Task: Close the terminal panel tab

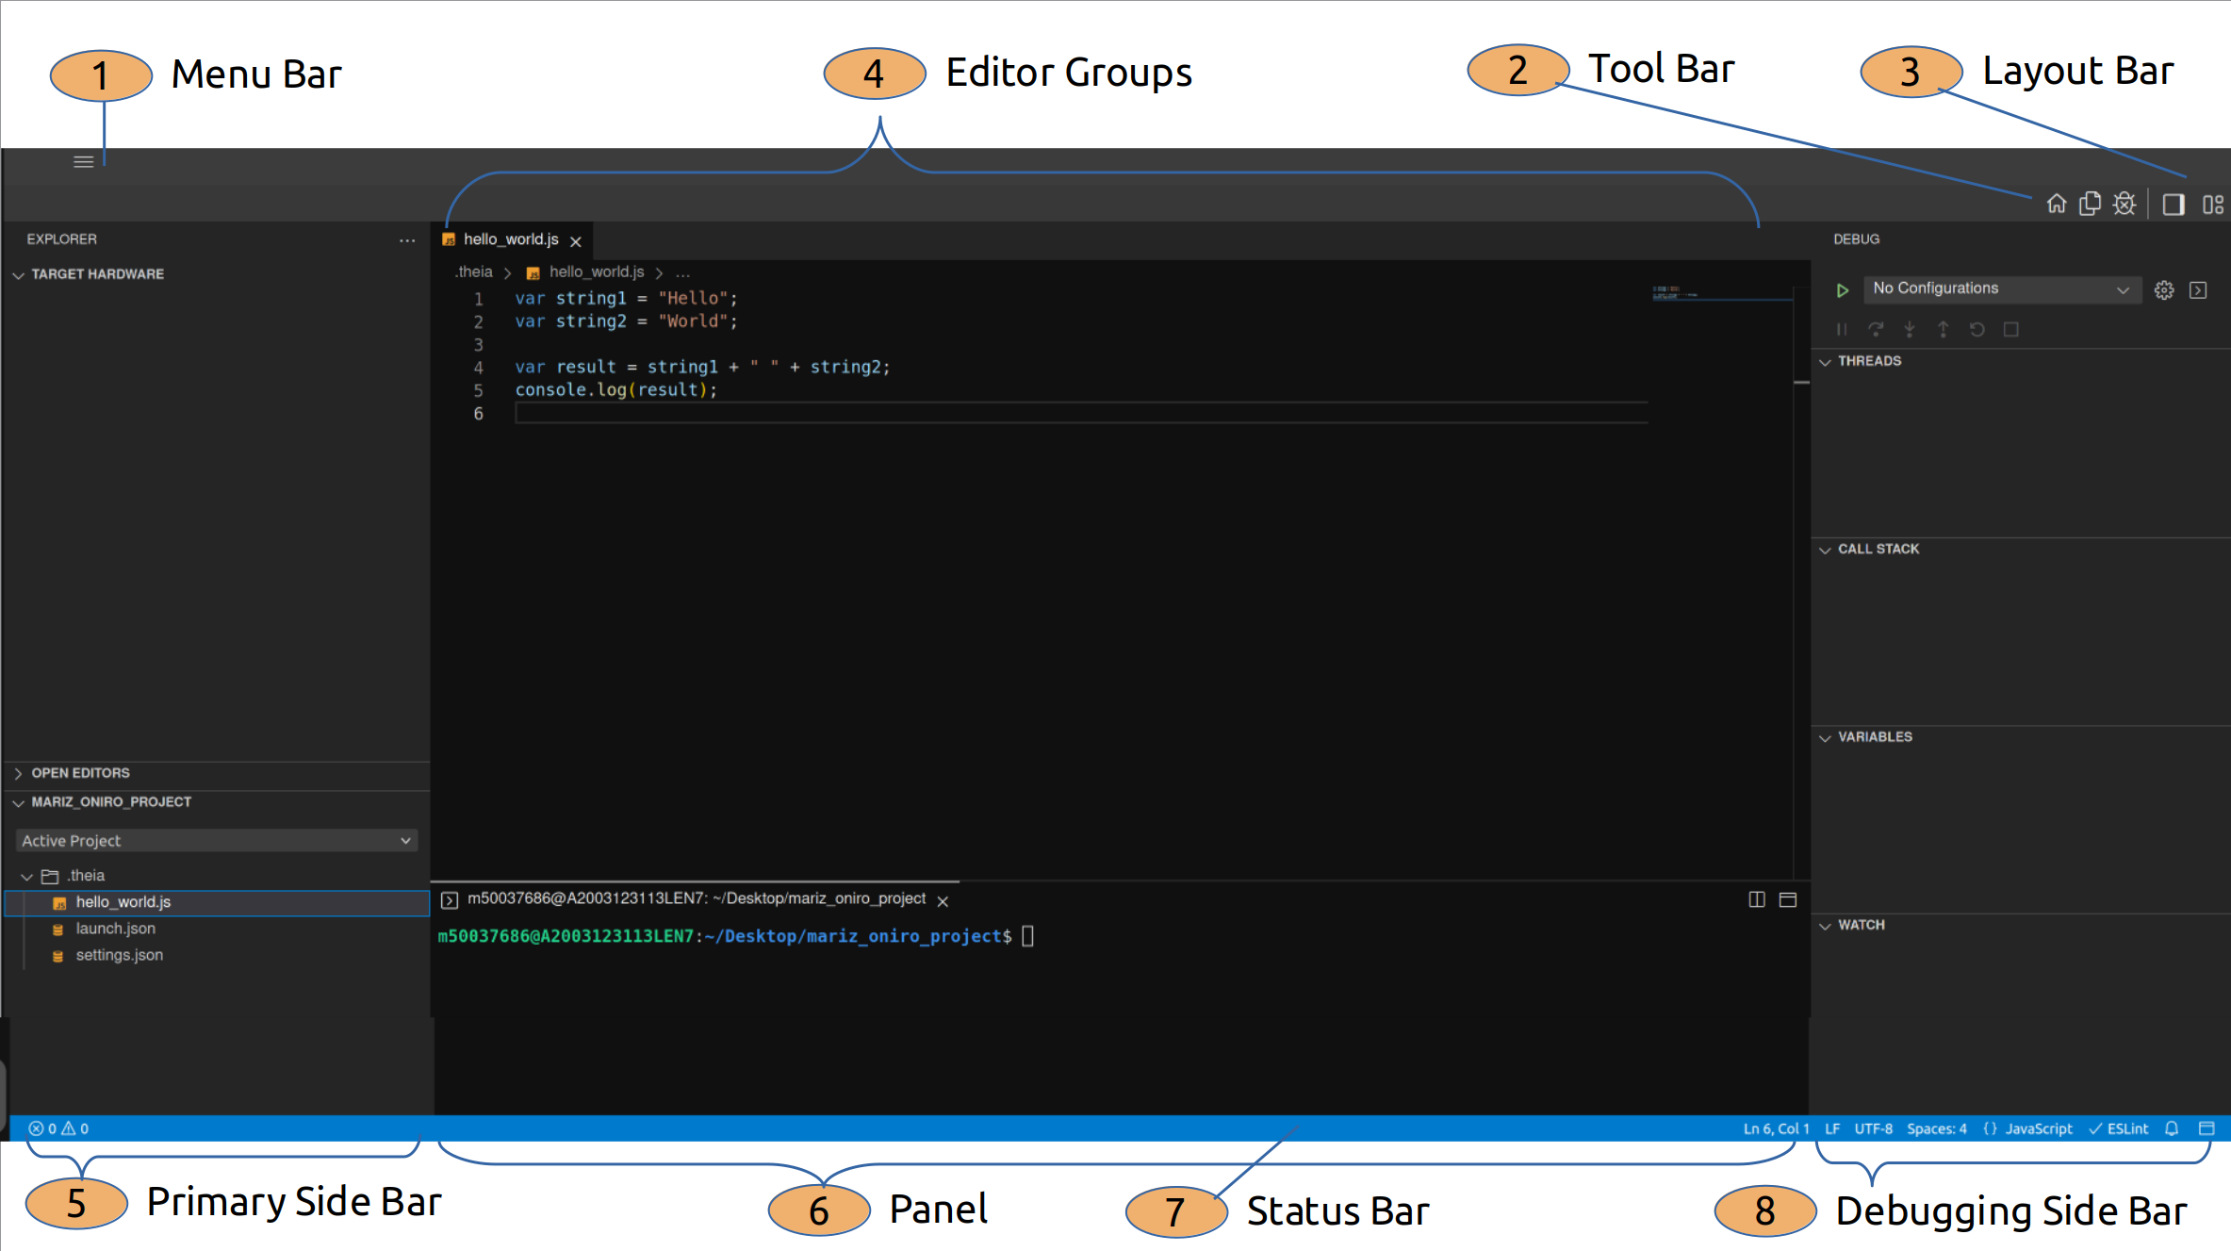Action: [x=943, y=901]
